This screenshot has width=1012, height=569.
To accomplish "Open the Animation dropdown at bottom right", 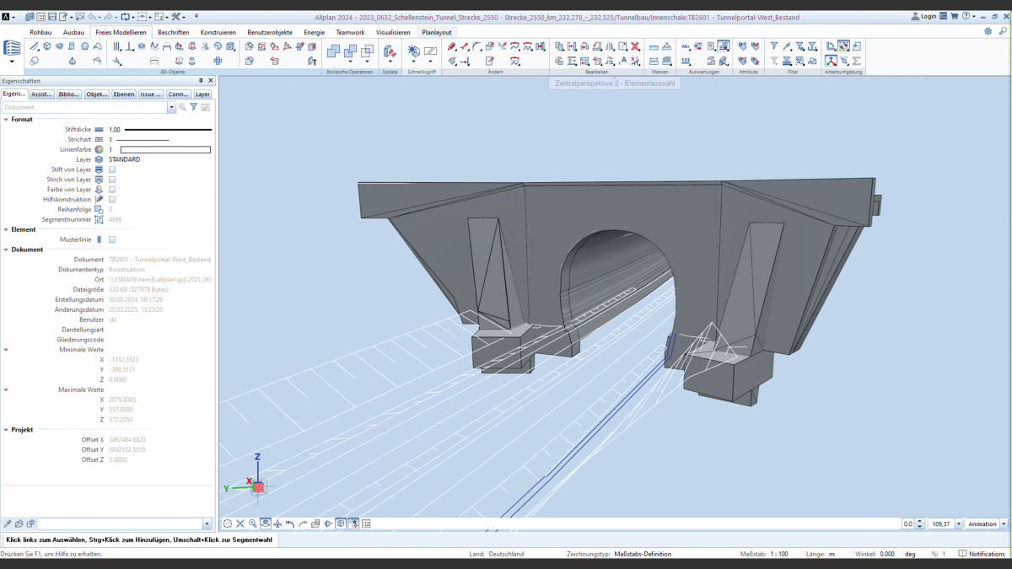I will tap(1003, 523).
